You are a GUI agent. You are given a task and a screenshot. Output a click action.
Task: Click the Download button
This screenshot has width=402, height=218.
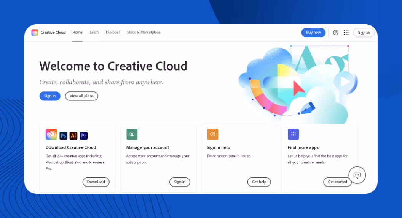click(x=96, y=182)
